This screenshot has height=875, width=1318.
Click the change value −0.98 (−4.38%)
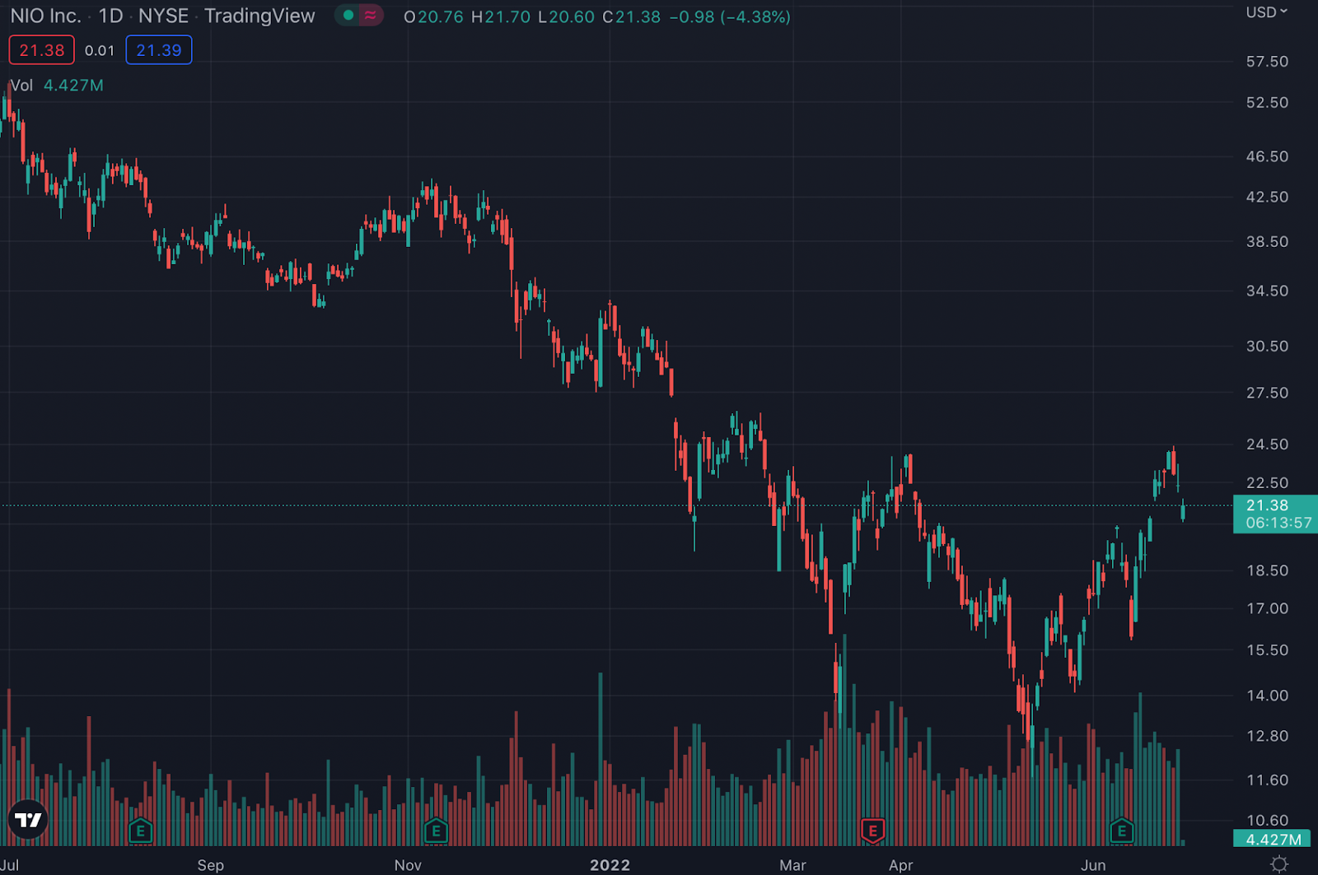(730, 16)
